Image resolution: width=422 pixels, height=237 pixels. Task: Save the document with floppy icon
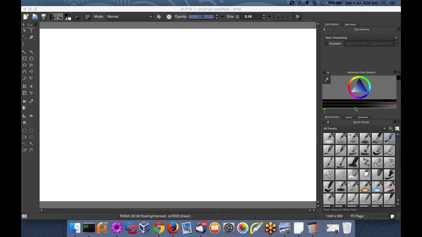43,16
